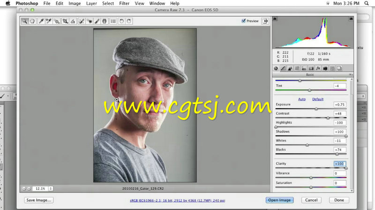Click the Whites slider handle
375x210 pixels.
point(307,145)
